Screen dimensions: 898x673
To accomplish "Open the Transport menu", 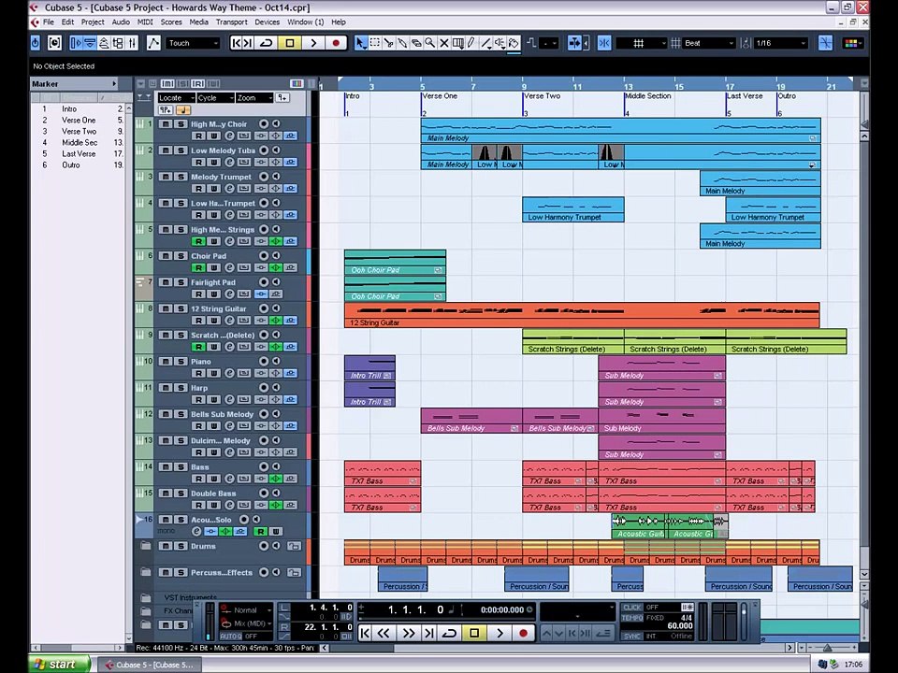I will pyautogui.click(x=231, y=21).
